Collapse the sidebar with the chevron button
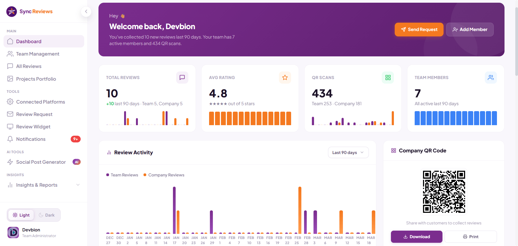Screen dimensions: 518x246 pos(86,11)
